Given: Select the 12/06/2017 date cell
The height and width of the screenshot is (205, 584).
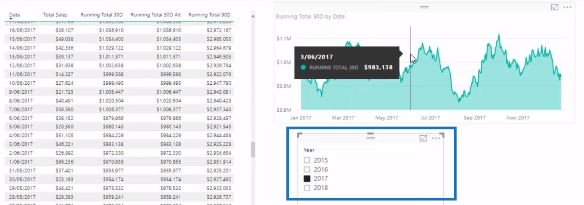Looking at the screenshot, I should 22,65.
